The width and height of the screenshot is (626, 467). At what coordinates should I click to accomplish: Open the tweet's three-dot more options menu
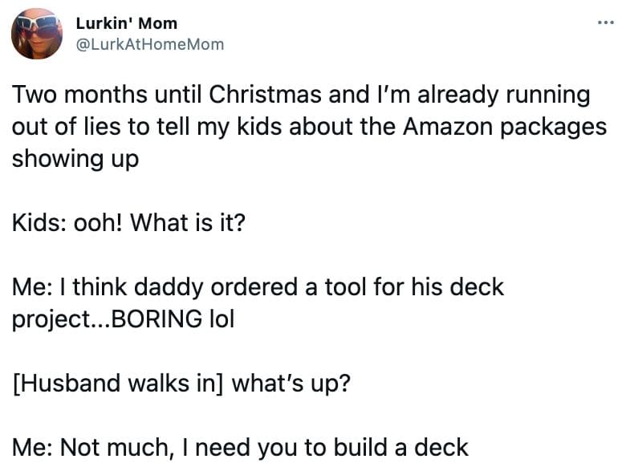(x=606, y=22)
